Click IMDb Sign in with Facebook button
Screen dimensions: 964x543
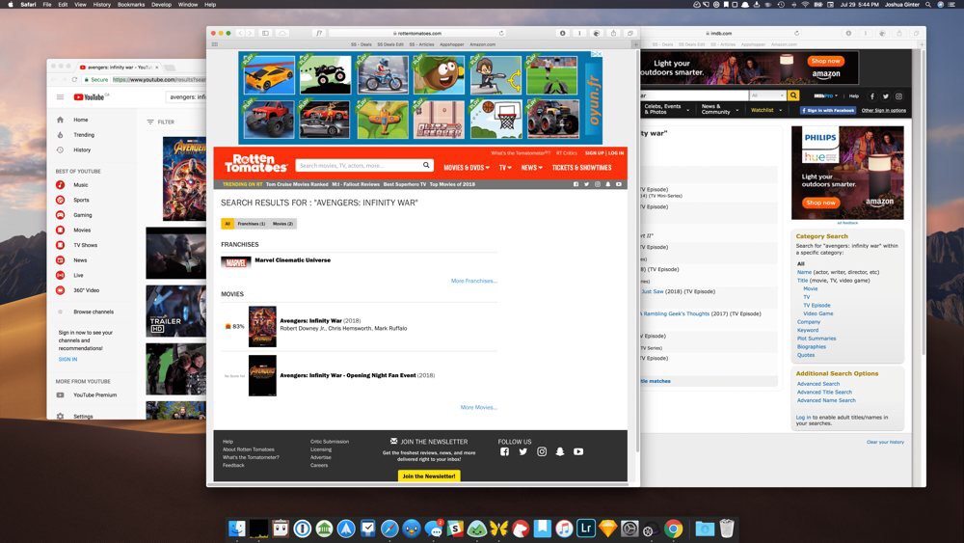(828, 110)
